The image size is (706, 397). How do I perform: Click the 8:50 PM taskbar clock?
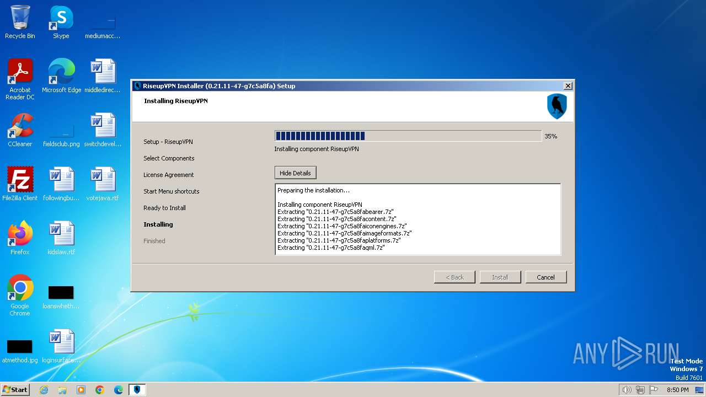[x=678, y=390]
